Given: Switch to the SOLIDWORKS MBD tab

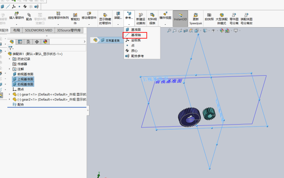Looking at the screenshot, I should pyautogui.click(x=39, y=30).
